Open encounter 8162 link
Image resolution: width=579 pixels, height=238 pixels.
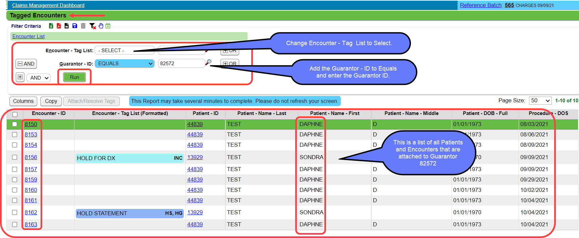pyautogui.click(x=31, y=212)
